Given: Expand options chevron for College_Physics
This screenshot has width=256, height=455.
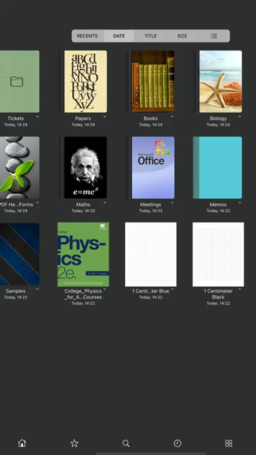Looking at the screenshot, I should [x=105, y=289].
